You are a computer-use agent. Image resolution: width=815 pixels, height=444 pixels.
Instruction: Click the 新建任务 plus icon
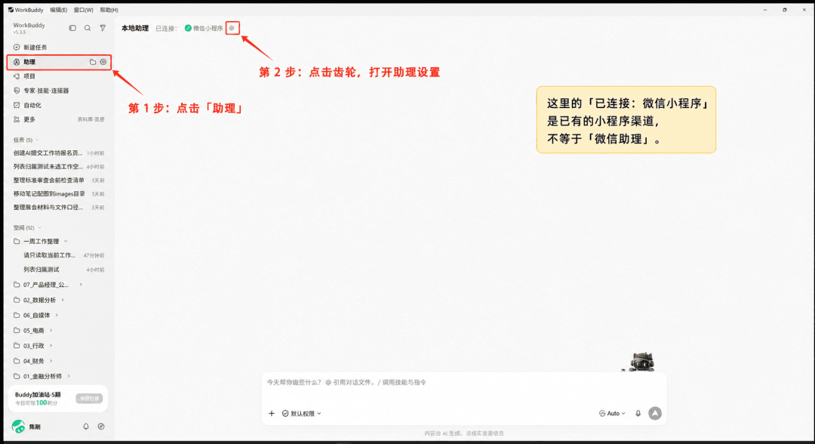tap(17, 48)
